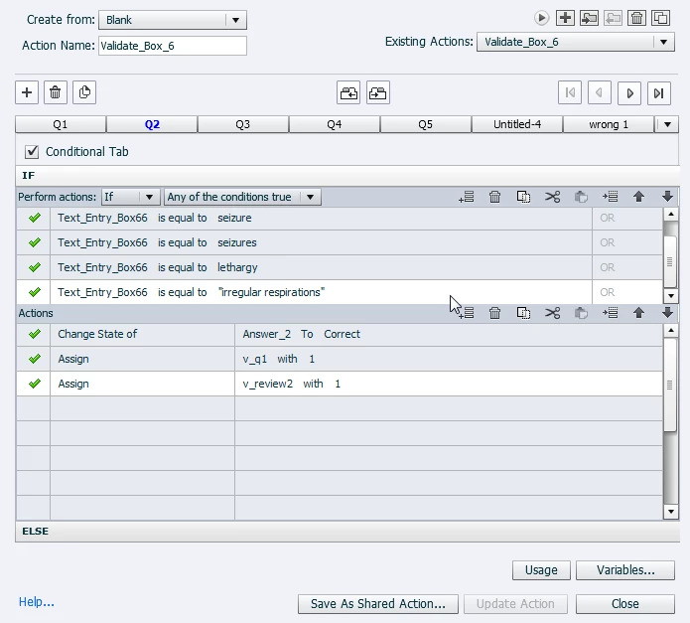This screenshot has width=690, height=623.
Task: Select the Answer_2 To Correct action cell
Action: pyautogui.click(x=449, y=334)
